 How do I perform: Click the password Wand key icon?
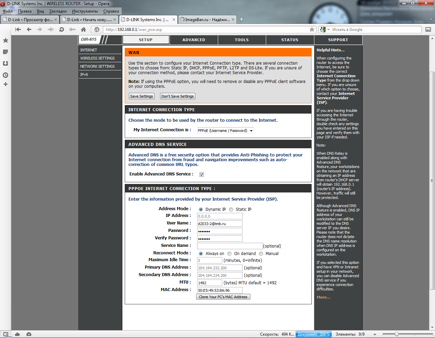72,30
